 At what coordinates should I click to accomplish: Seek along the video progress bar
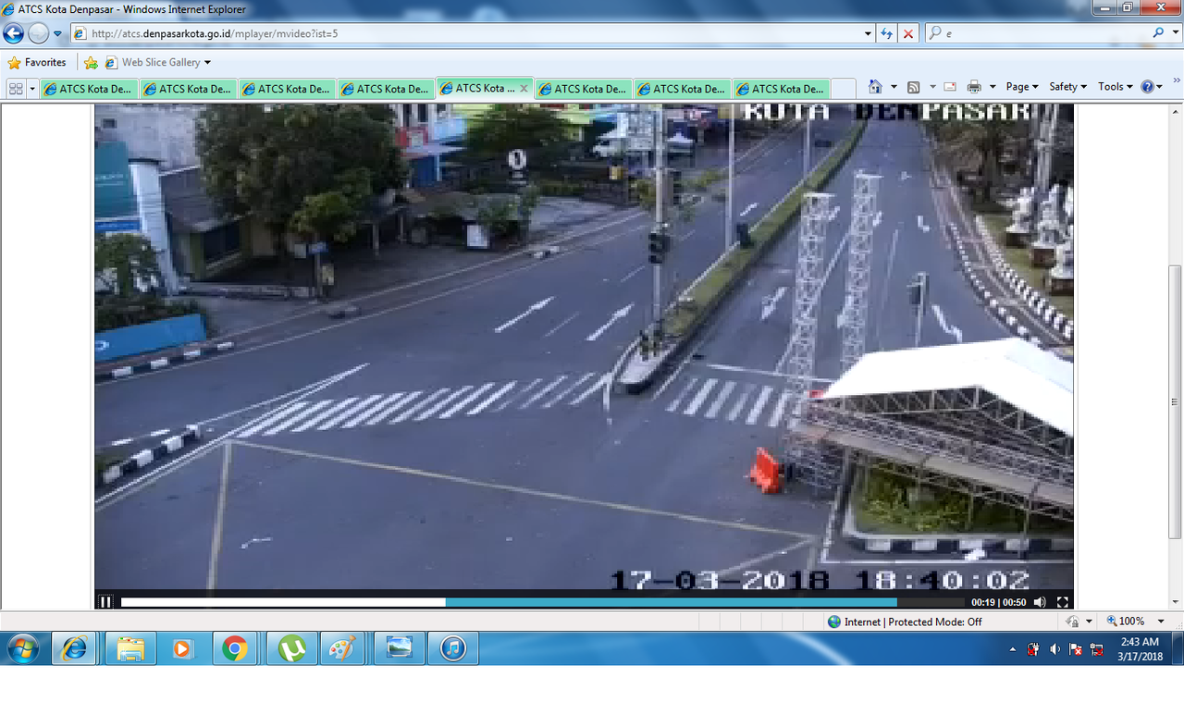click(x=540, y=602)
